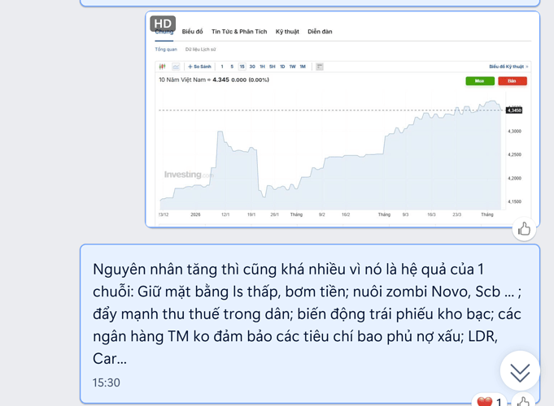Click the 4.345 yield value next to the title

(220, 80)
